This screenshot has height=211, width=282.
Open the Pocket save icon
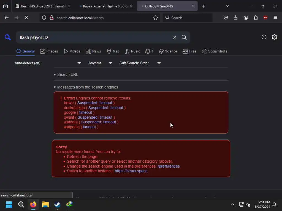point(226,18)
